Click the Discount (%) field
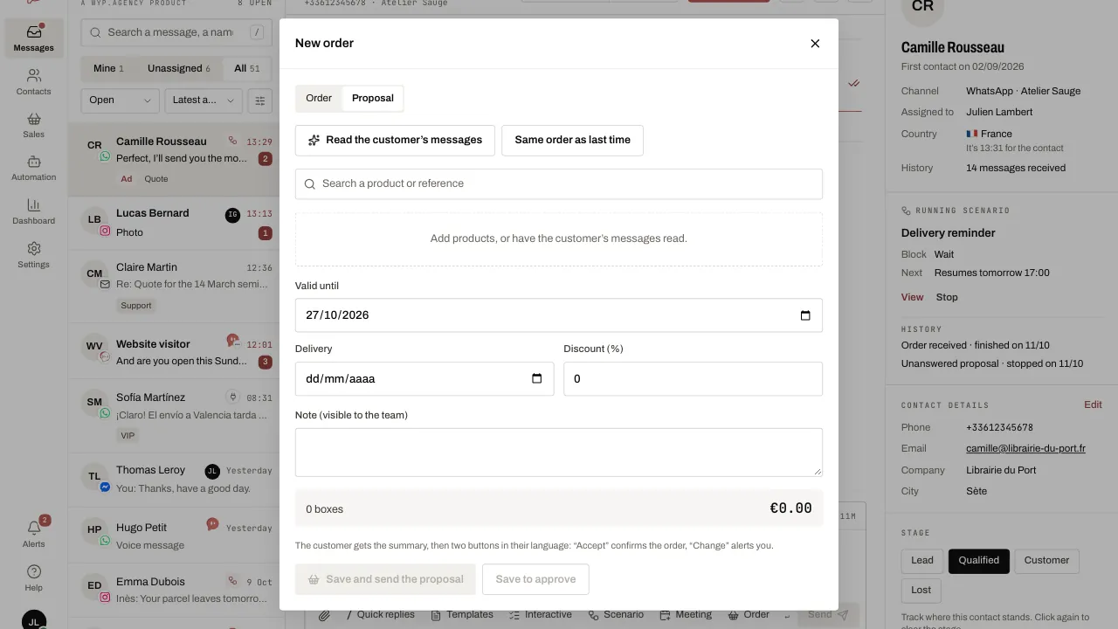The width and height of the screenshot is (1118, 629). [693, 379]
